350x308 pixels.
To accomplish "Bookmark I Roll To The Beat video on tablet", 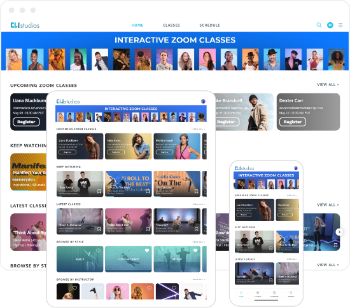I will tap(148, 192).
